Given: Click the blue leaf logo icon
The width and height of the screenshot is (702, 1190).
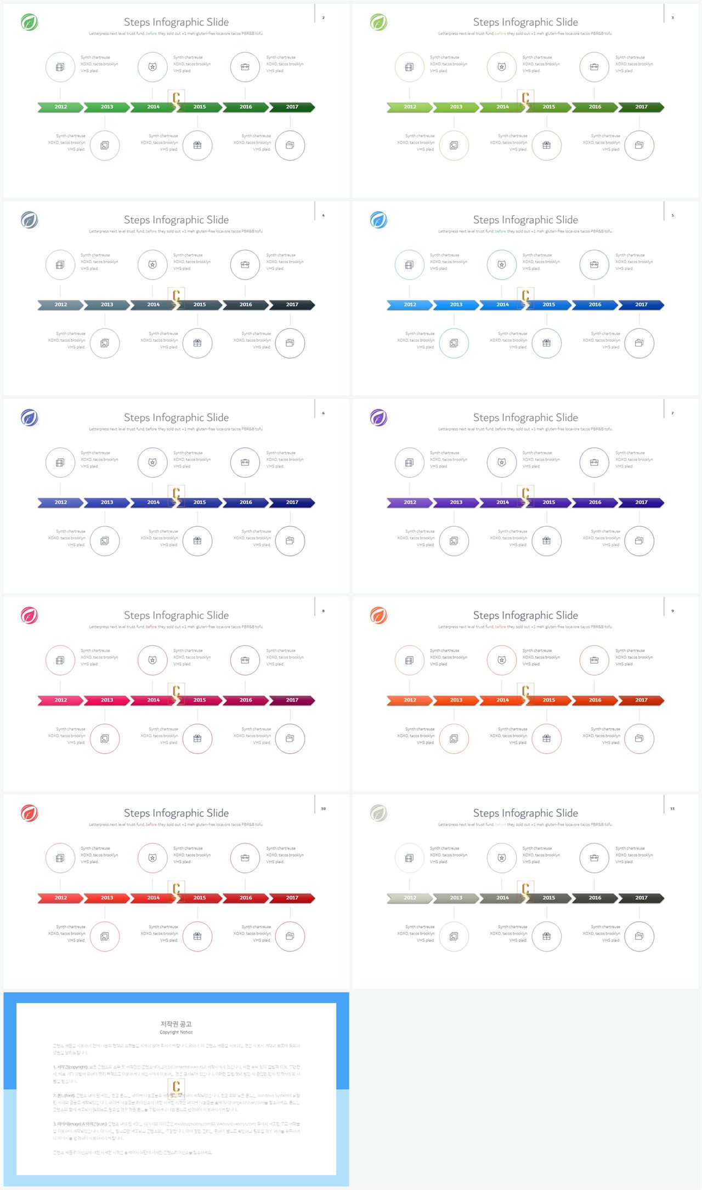Looking at the screenshot, I should [378, 220].
